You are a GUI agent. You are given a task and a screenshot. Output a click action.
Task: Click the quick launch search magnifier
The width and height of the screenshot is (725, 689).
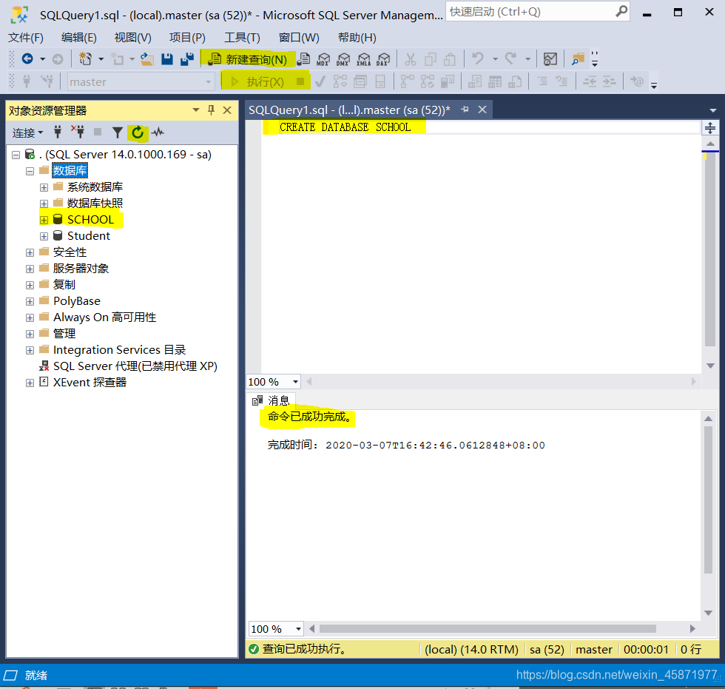click(x=621, y=11)
